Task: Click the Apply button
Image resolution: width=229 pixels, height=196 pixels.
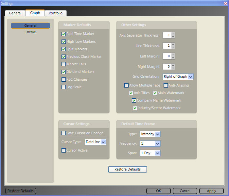Action: click(x=211, y=191)
